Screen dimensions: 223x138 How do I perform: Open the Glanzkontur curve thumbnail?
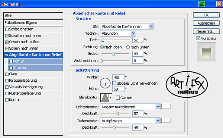point(104,98)
